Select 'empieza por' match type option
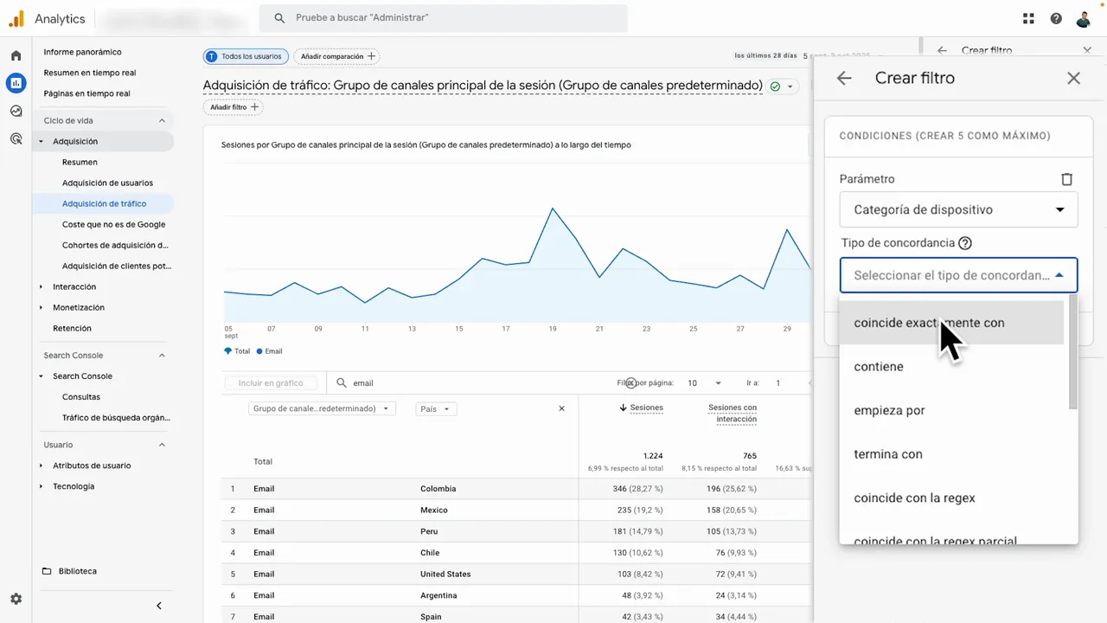Viewport: 1107px width, 623px height. pyautogui.click(x=889, y=410)
